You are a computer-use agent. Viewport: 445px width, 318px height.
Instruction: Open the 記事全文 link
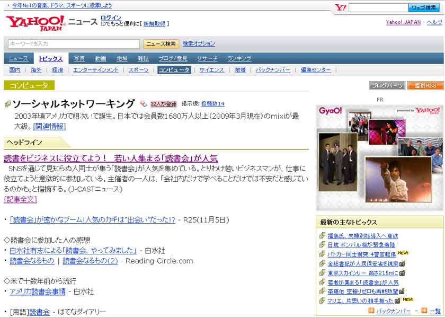click(20, 199)
